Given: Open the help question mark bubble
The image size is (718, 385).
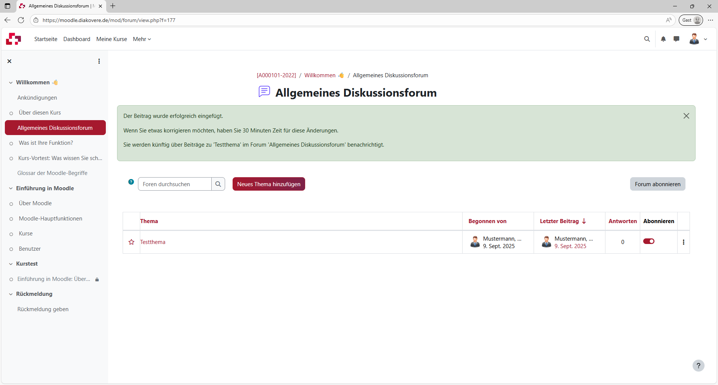Looking at the screenshot, I should tap(699, 366).
